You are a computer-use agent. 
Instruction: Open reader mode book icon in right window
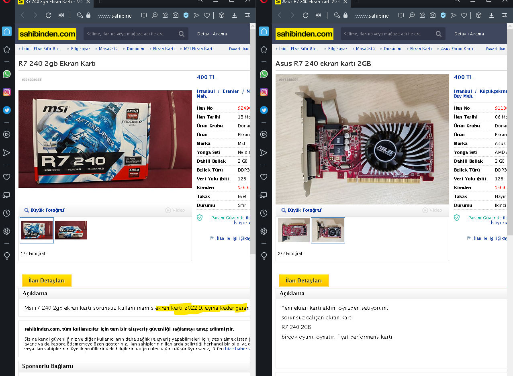coord(401,15)
